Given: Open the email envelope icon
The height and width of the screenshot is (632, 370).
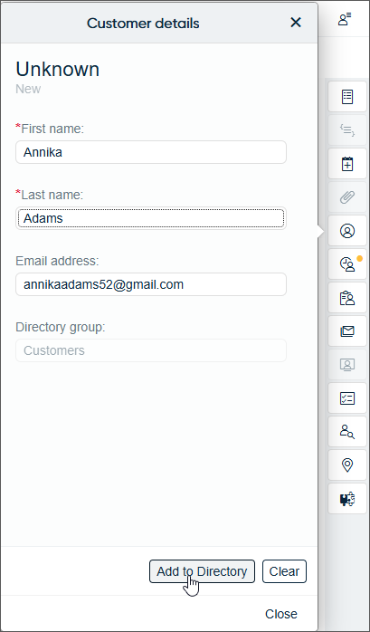Looking at the screenshot, I should (347, 331).
